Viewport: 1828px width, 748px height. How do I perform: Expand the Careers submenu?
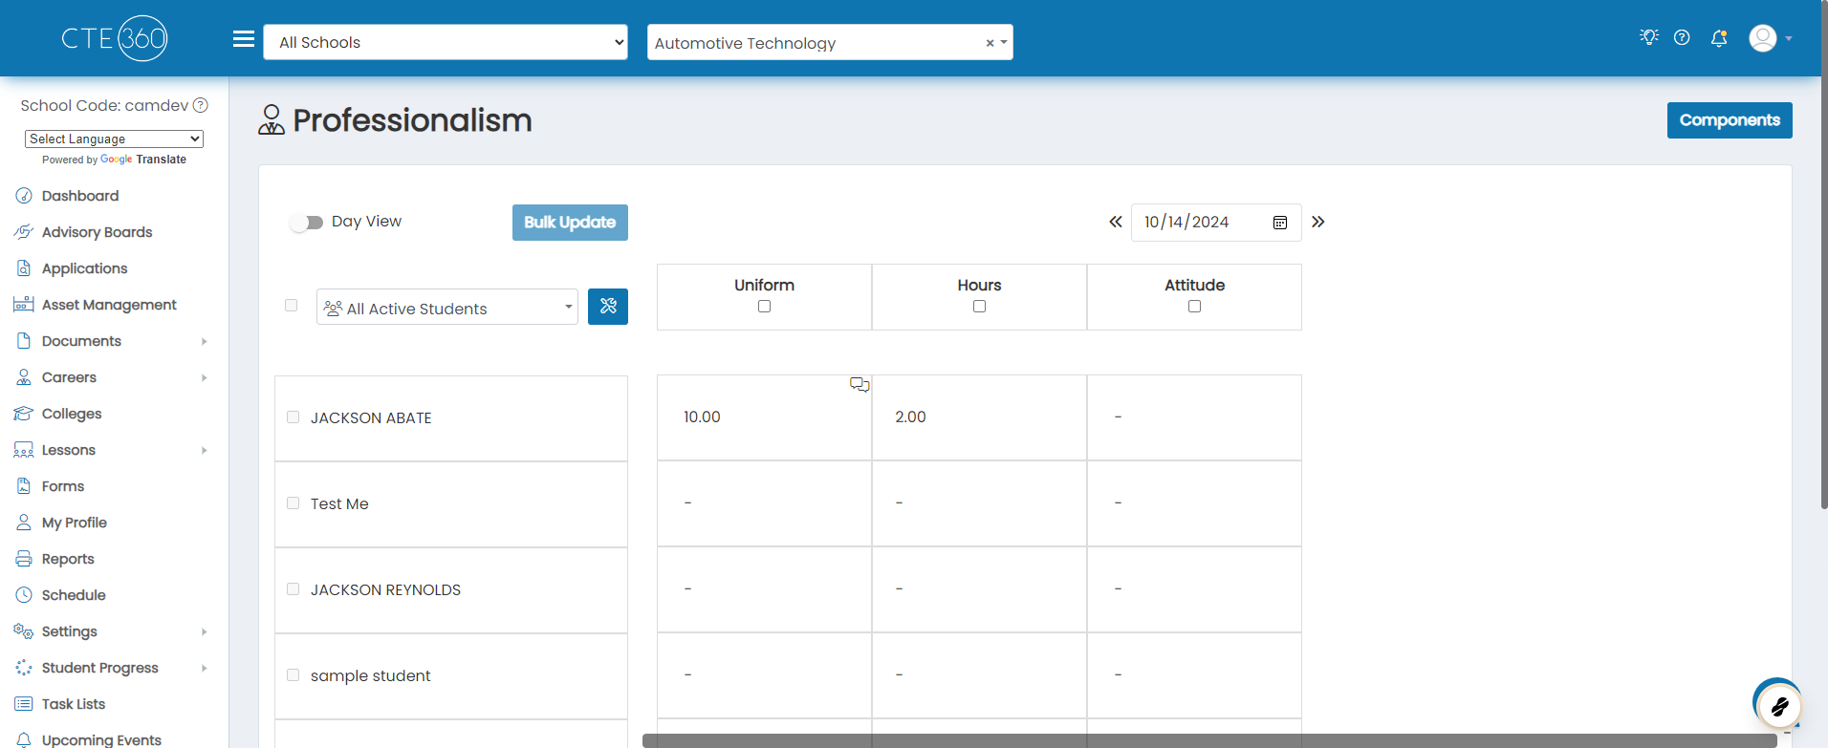click(x=204, y=377)
